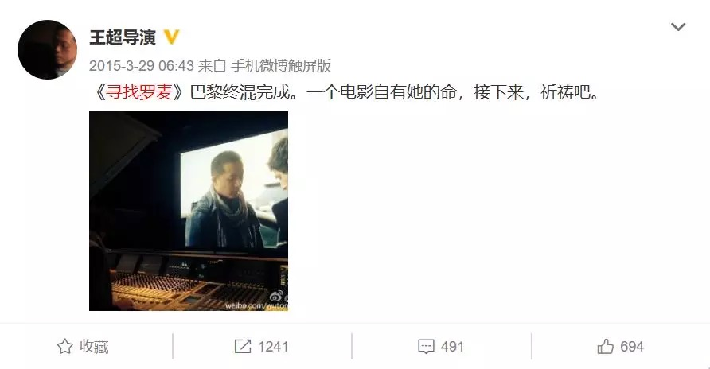710x369 pixels.
Task: Click the 手机微博触屏版 source link
Action: pos(281,66)
